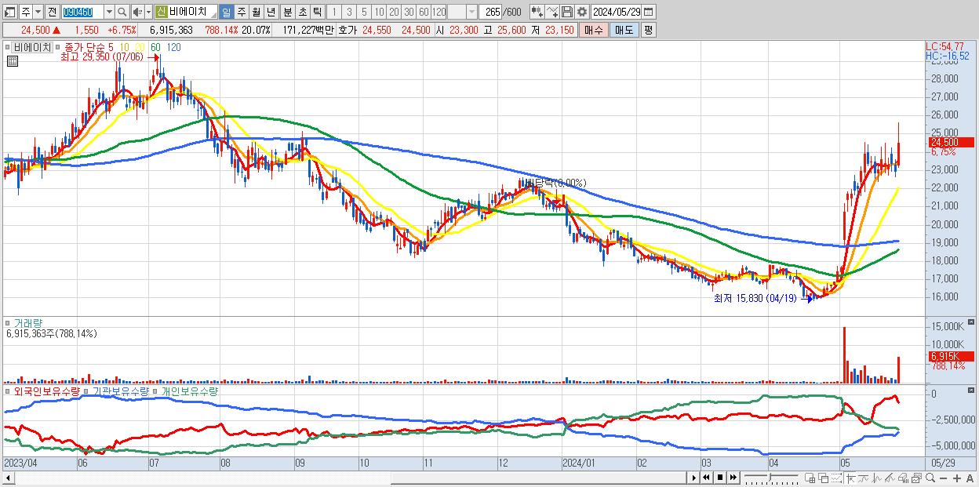This screenshot has width=979, height=487.
Task: Click the wavy trend line icon at bottom
Action: point(864,478)
